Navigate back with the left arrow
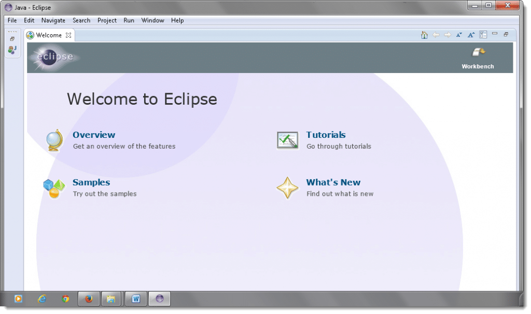The width and height of the screenshot is (531, 314). (x=436, y=35)
